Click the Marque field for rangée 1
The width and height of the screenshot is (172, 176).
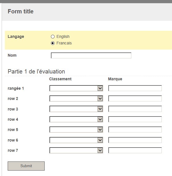pyautogui.click(x=135, y=88)
